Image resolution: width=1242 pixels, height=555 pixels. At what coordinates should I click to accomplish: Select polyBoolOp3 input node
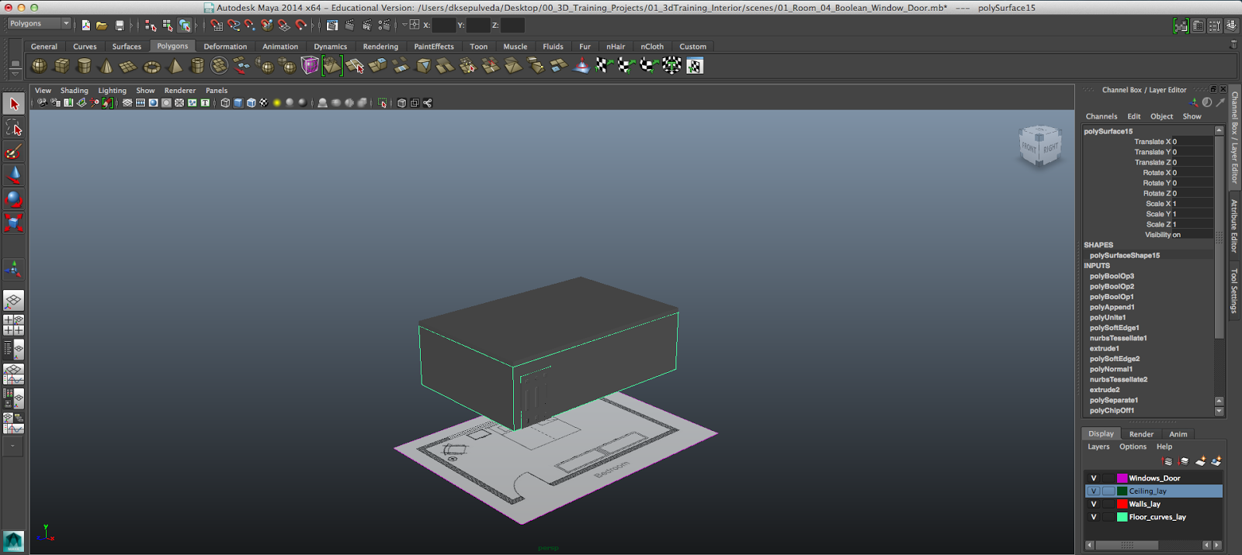[x=1112, y=276]
